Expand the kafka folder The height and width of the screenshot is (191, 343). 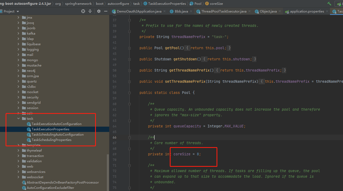point(18,34)
